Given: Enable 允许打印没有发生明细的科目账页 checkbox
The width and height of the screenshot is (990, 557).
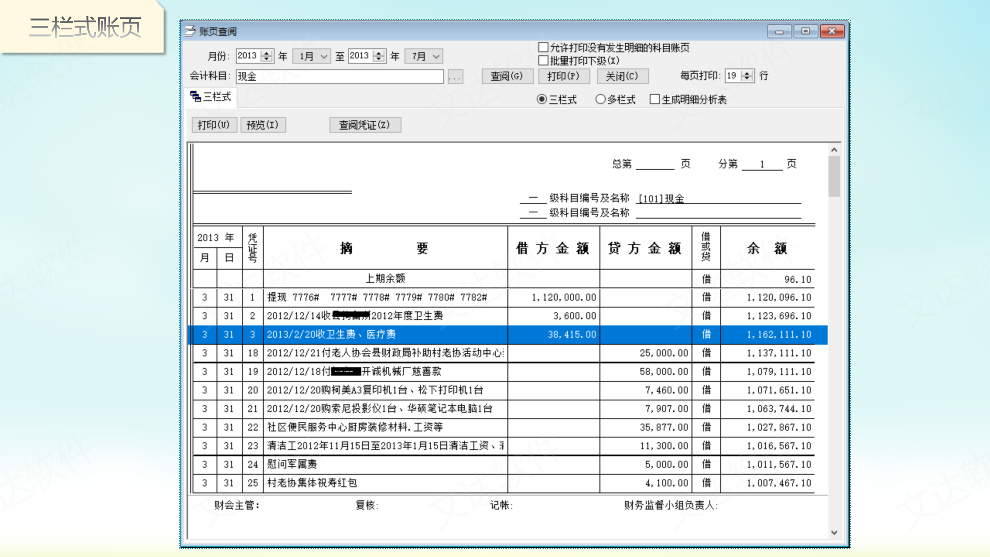Looking at the screenshot, I should [x=543, y=48].
